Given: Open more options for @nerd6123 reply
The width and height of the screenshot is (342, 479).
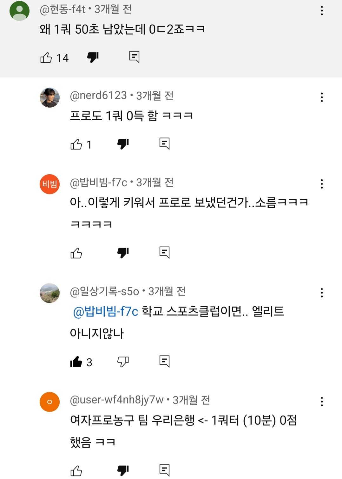Looking at the screenshot, I should [x=322, y=97].
